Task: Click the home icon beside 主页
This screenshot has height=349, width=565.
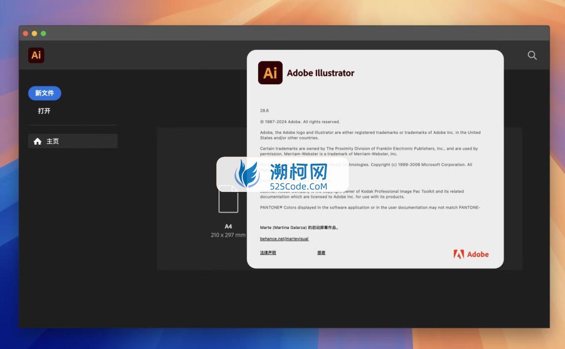Action: (38, 141)
